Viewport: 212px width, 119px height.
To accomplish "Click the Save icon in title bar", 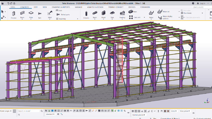I will pyautogui.click(x=2, y=3).
